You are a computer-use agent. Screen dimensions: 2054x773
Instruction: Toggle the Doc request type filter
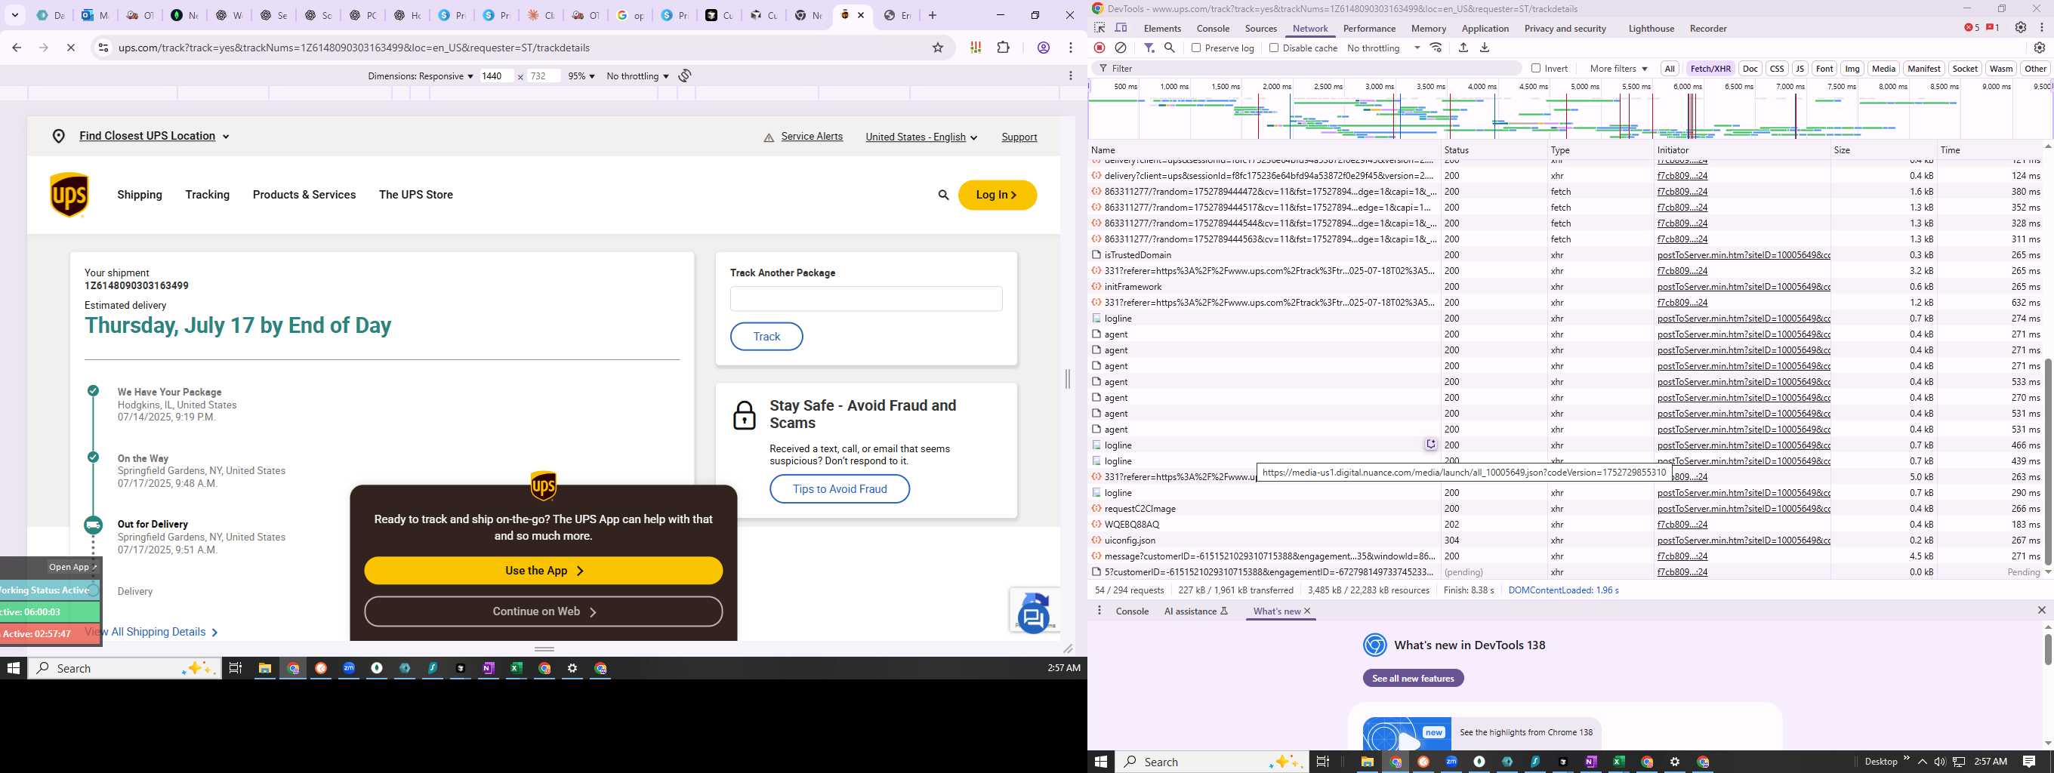tap(1750, 69)
